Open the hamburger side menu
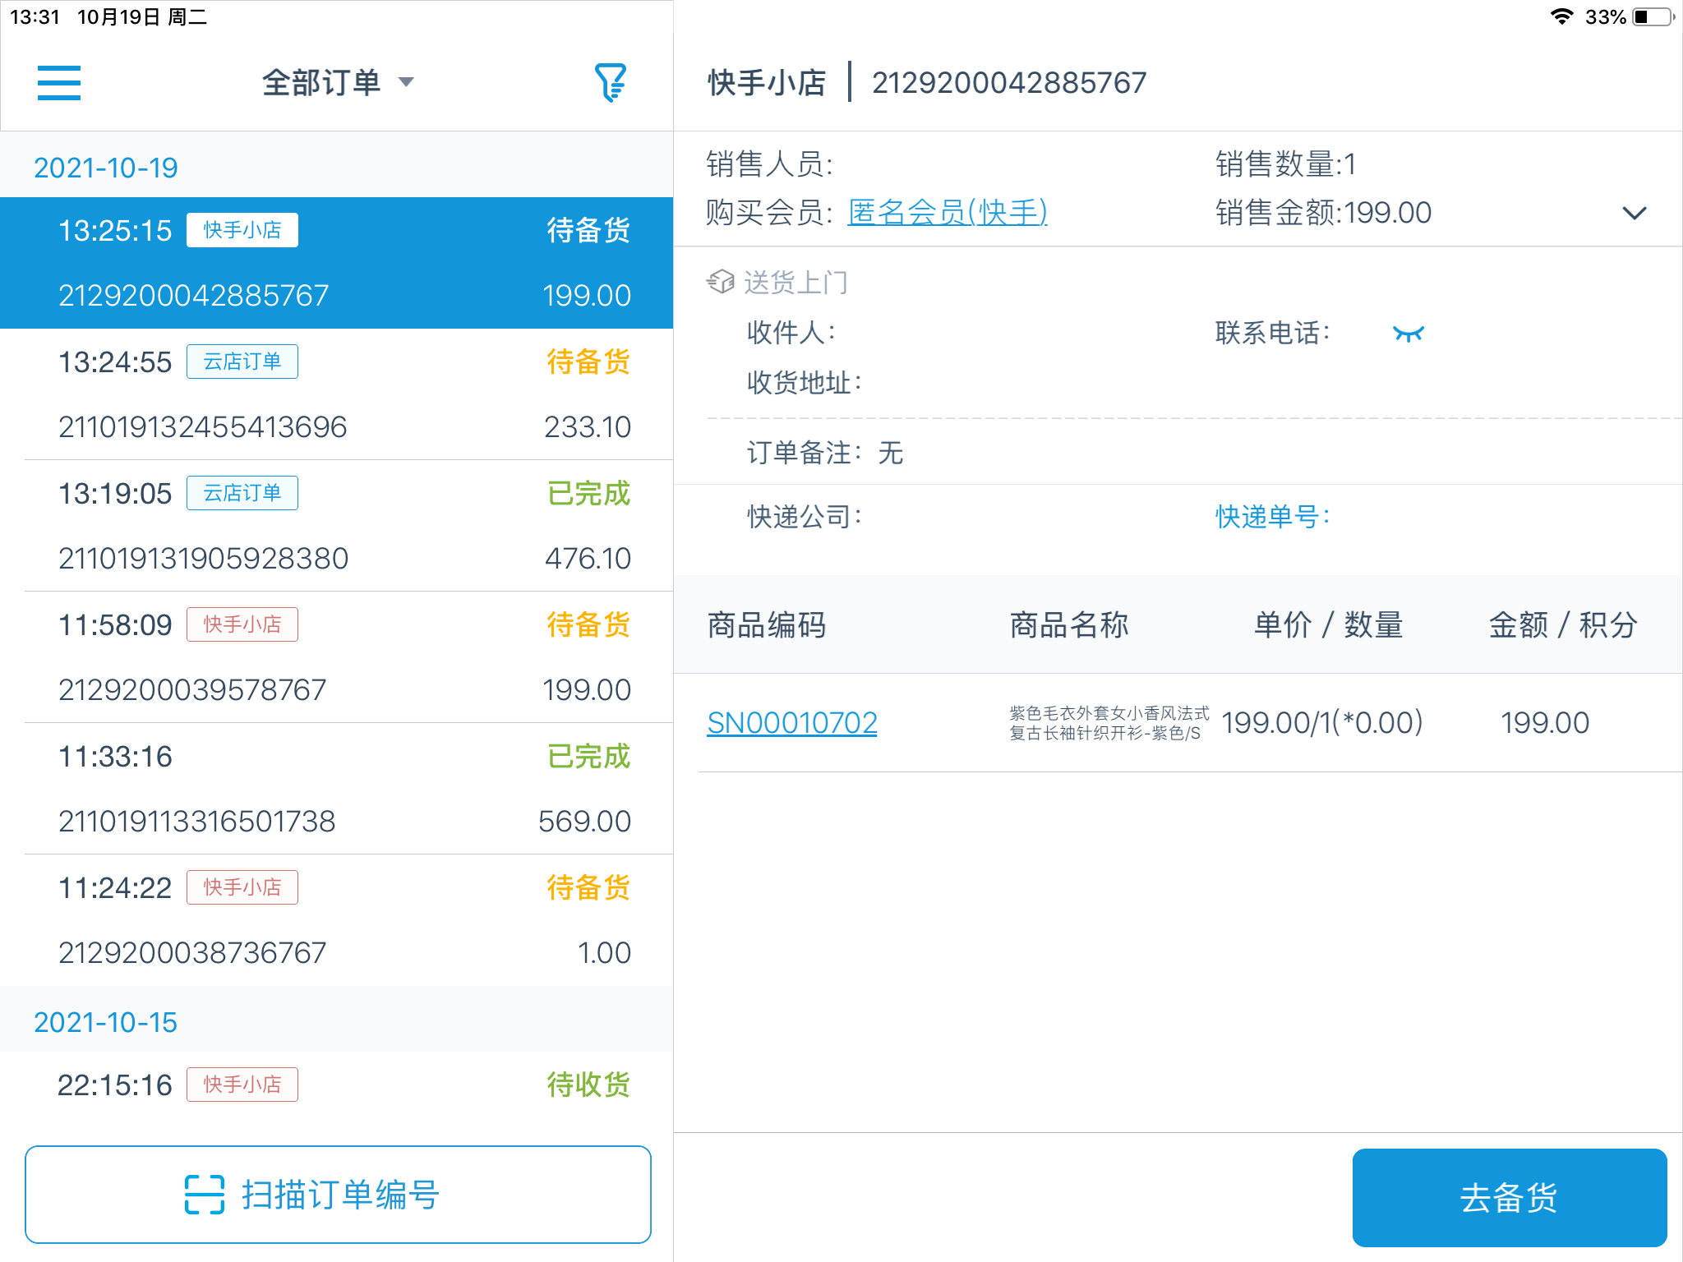 click(59, 83)
